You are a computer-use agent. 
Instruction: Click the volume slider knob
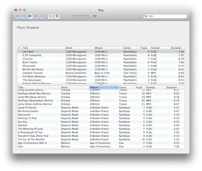pos(90,16)
